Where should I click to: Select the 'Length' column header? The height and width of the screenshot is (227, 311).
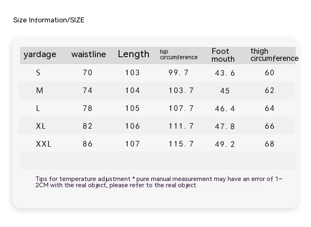134,54
